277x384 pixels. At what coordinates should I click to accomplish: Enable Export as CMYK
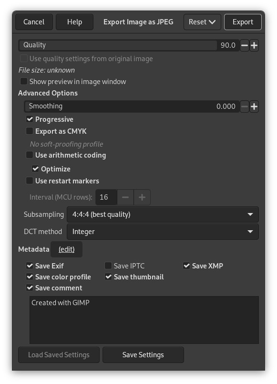[29, 131]
